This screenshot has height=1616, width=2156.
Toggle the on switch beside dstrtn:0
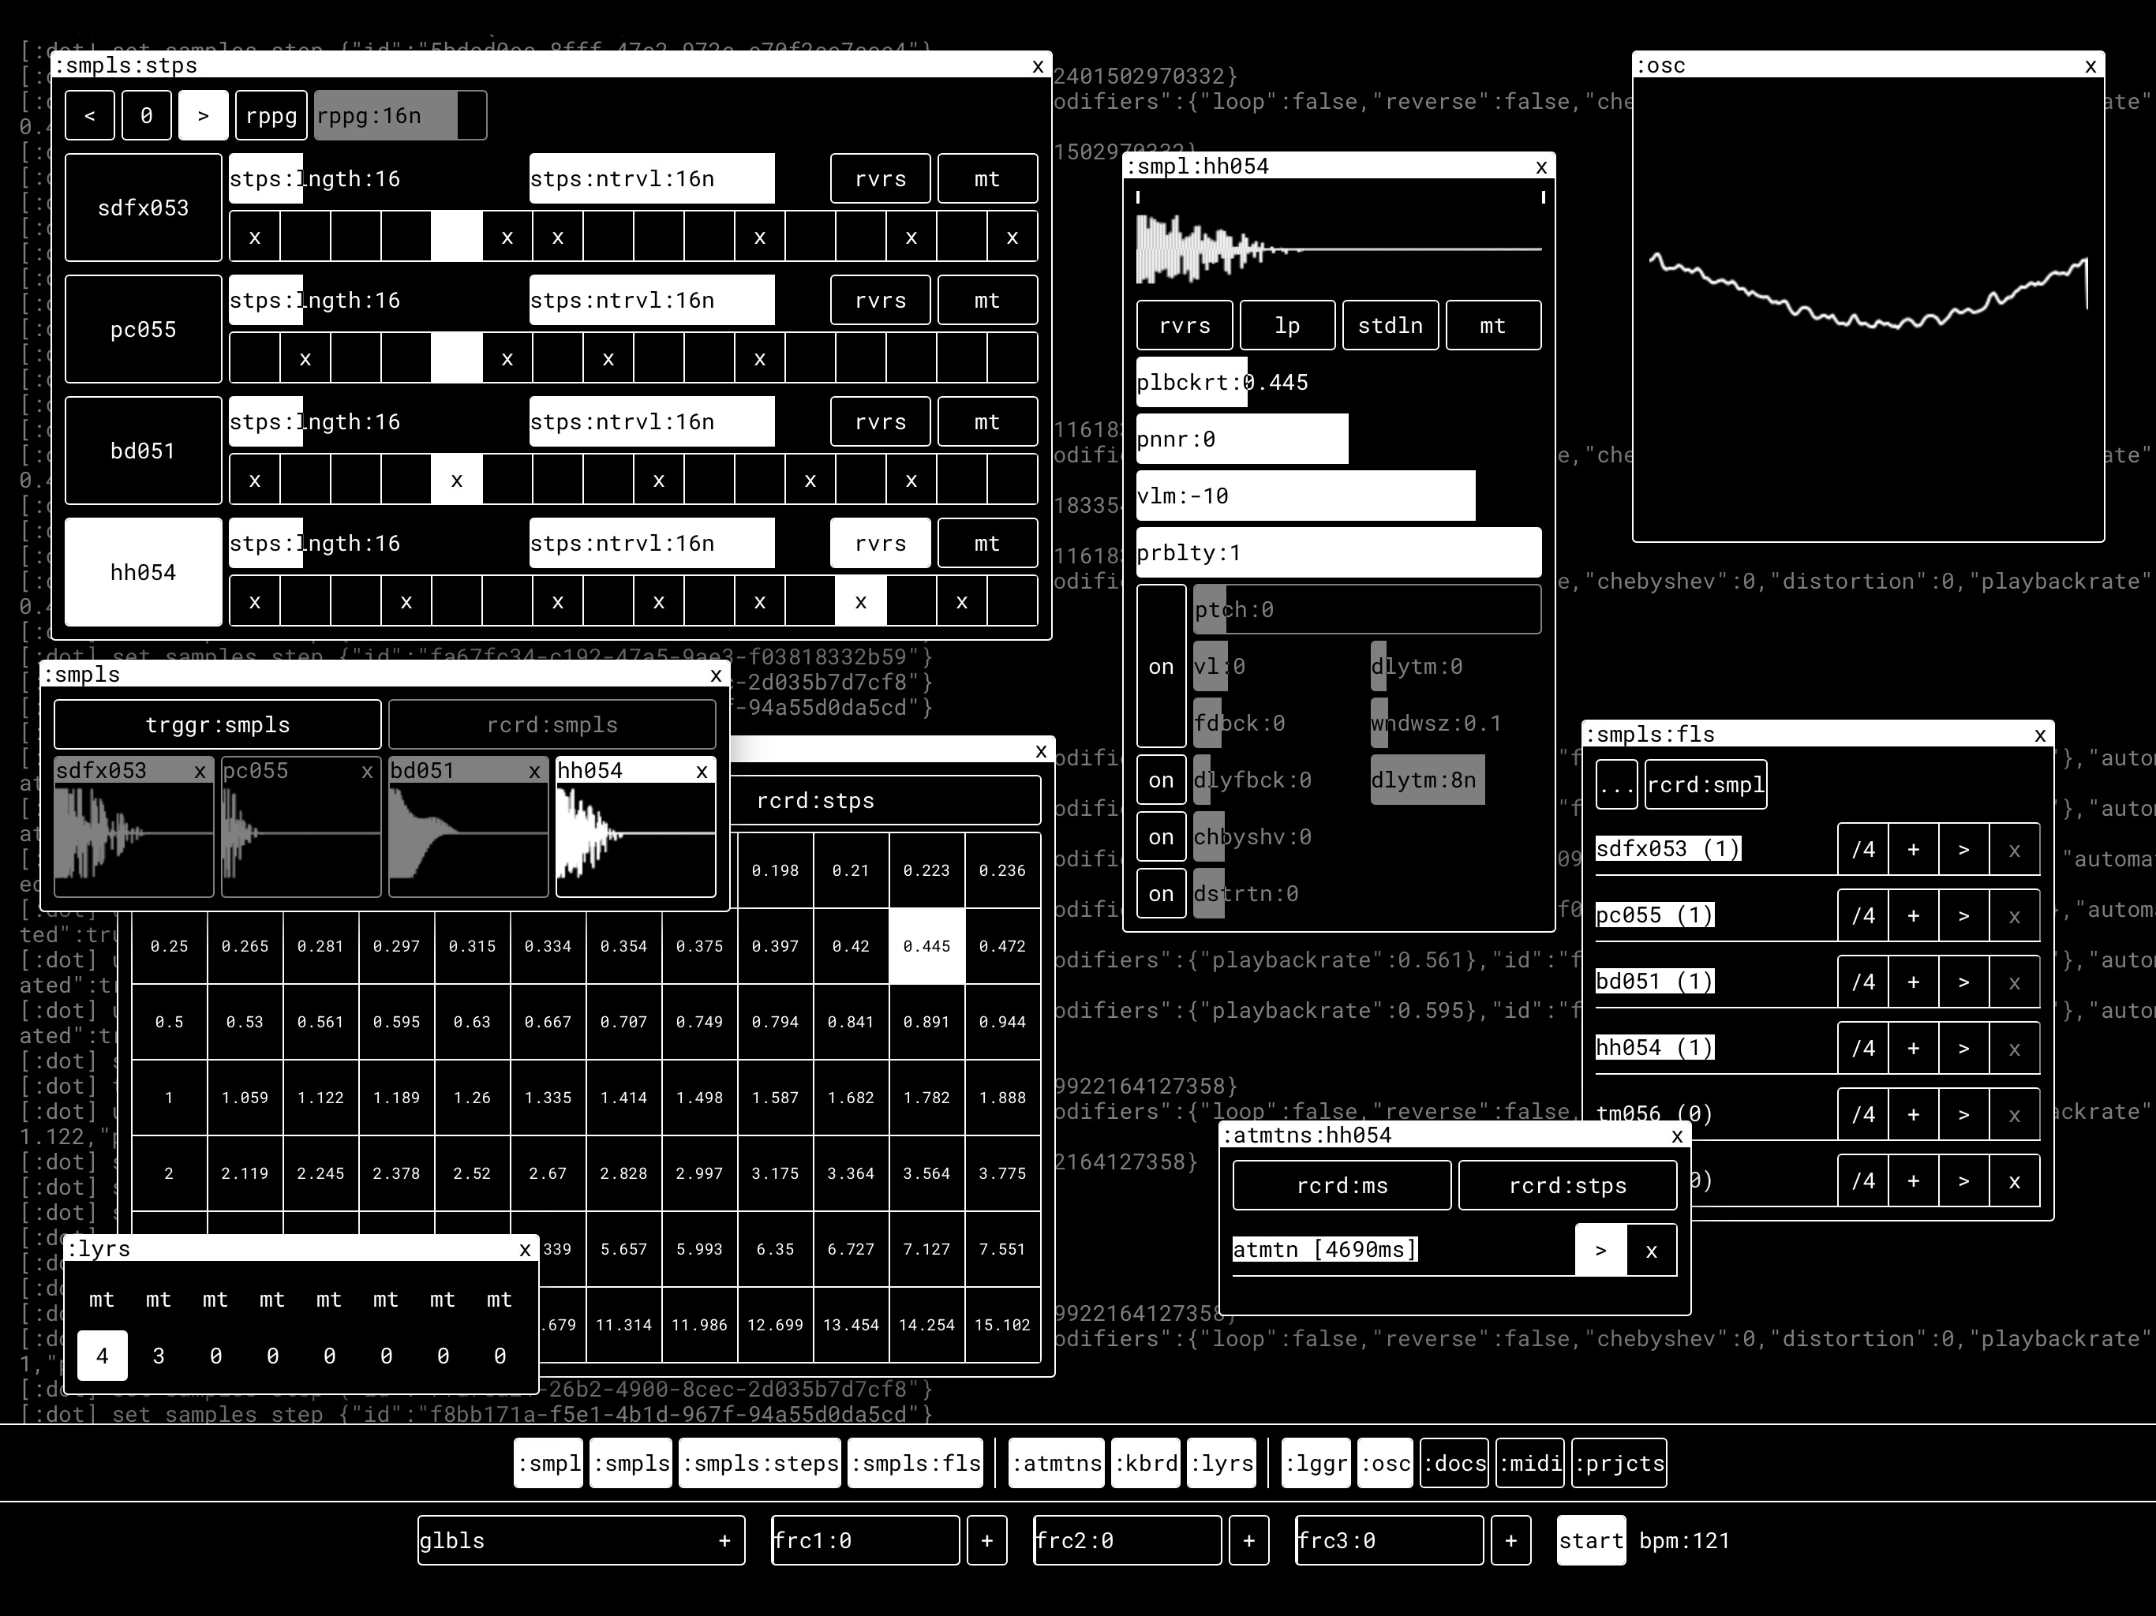(1161, 894)
